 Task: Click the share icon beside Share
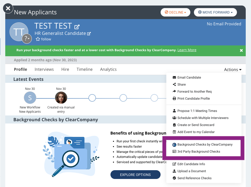pyautogui.click(x=174, y=84)
